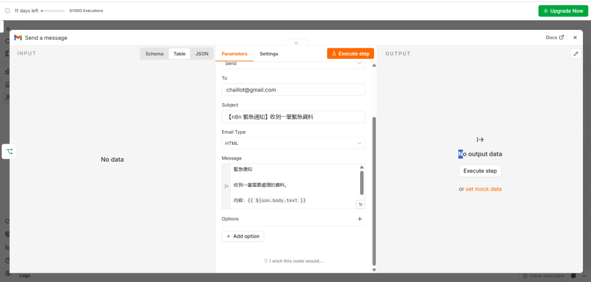Click the plus icon beside Options

click(x=360, y=219)
